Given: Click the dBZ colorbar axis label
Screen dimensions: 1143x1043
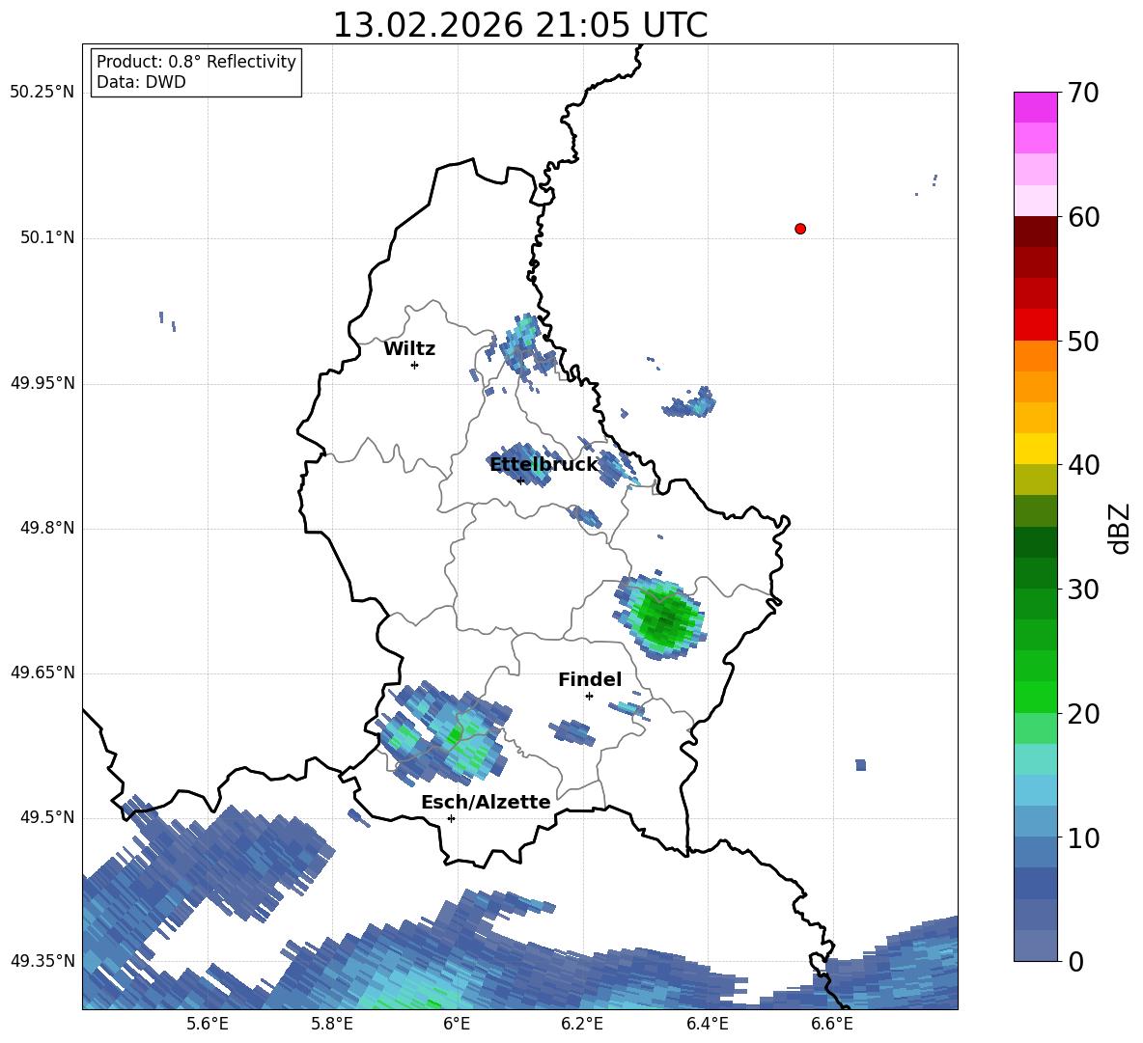Looking at the screenshot, I should [x=1118, y=528].
